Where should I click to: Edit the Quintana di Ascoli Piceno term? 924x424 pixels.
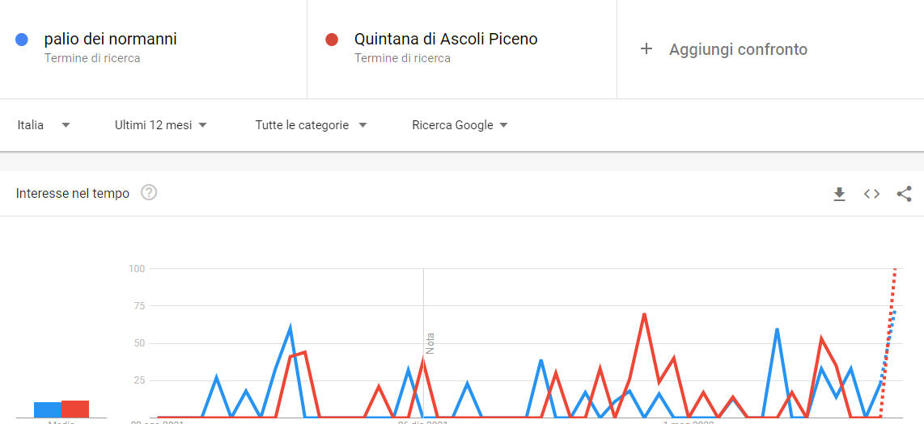(446, 39)
